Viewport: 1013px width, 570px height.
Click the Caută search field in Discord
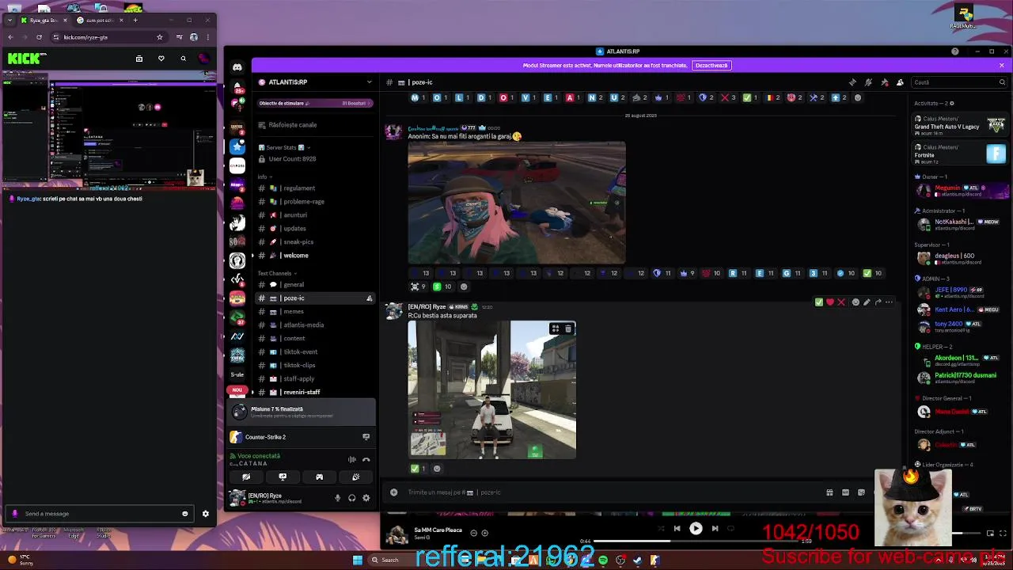(x=960, y=82)
